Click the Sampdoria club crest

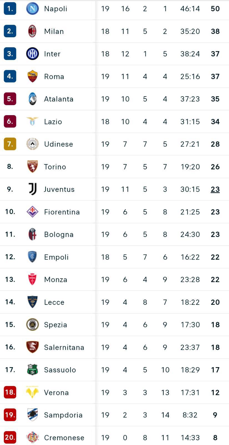pos(32,415)
